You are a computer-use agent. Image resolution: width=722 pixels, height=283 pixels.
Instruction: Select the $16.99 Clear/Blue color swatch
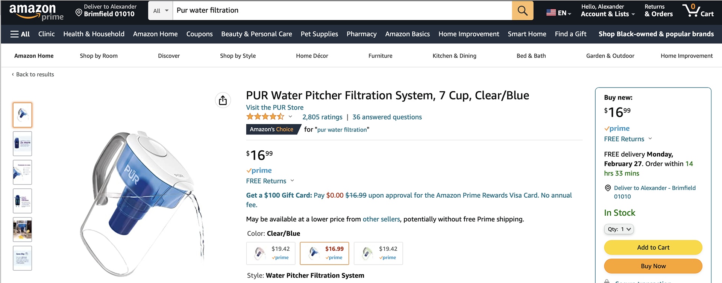point(325,253)
